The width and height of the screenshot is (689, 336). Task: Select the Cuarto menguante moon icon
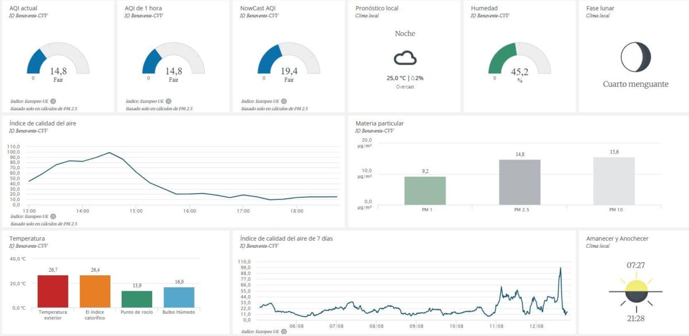tap(636, 57)
